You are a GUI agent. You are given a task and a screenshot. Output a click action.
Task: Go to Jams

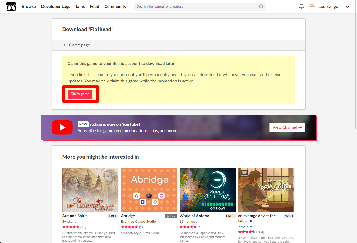pos(80,7)
